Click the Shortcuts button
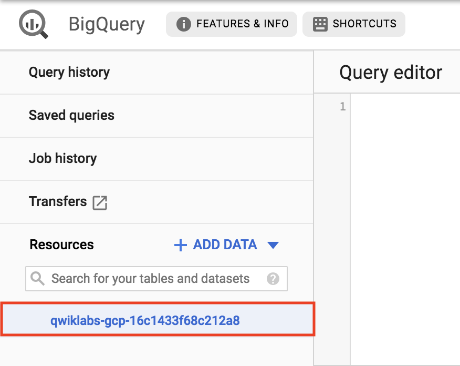 354,24
